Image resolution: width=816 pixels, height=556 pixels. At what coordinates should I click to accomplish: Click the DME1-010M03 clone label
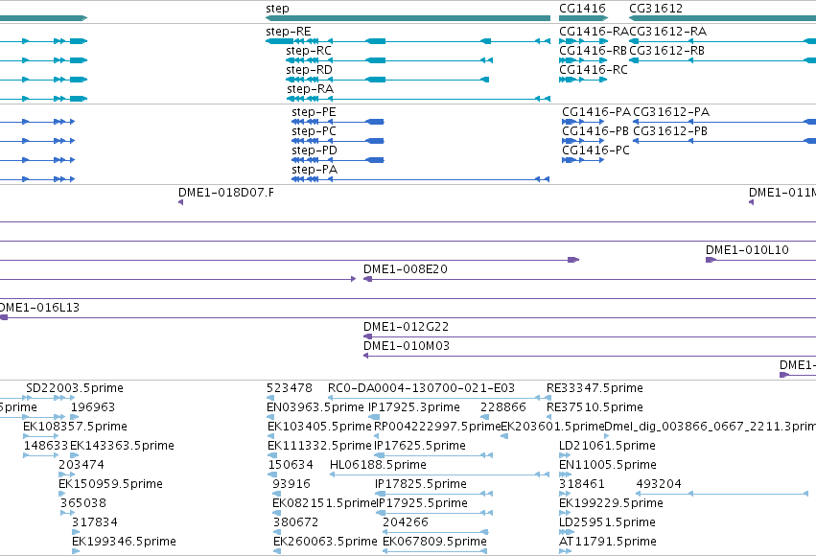406,346
